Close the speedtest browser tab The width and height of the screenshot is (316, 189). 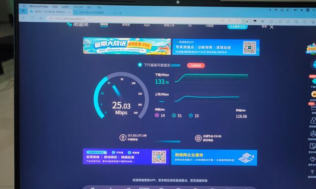pyautogui.click(x=70, y=12)
